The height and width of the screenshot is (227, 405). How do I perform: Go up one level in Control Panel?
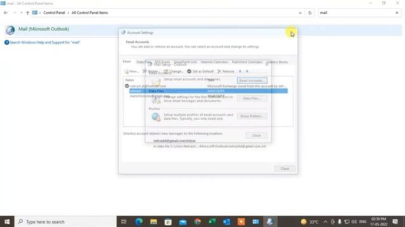28,13
